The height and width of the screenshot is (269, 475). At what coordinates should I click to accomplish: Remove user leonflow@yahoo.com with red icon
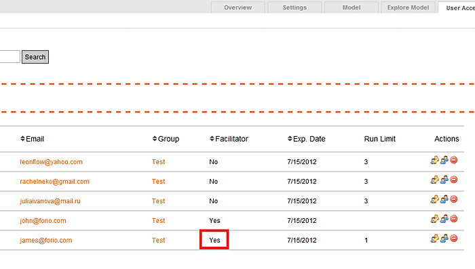pyautogui.click(x=453, y=160)
